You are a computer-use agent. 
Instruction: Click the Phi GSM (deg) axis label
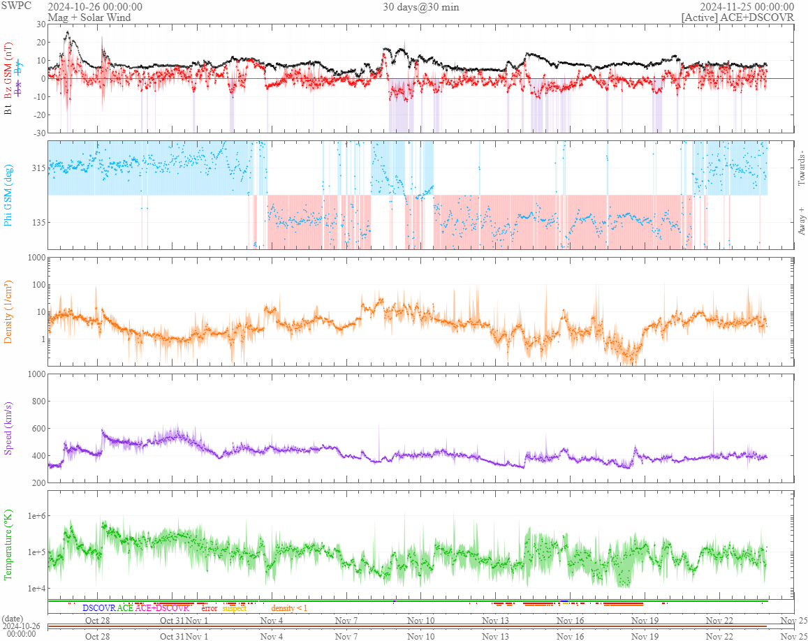tap(9, 195)
